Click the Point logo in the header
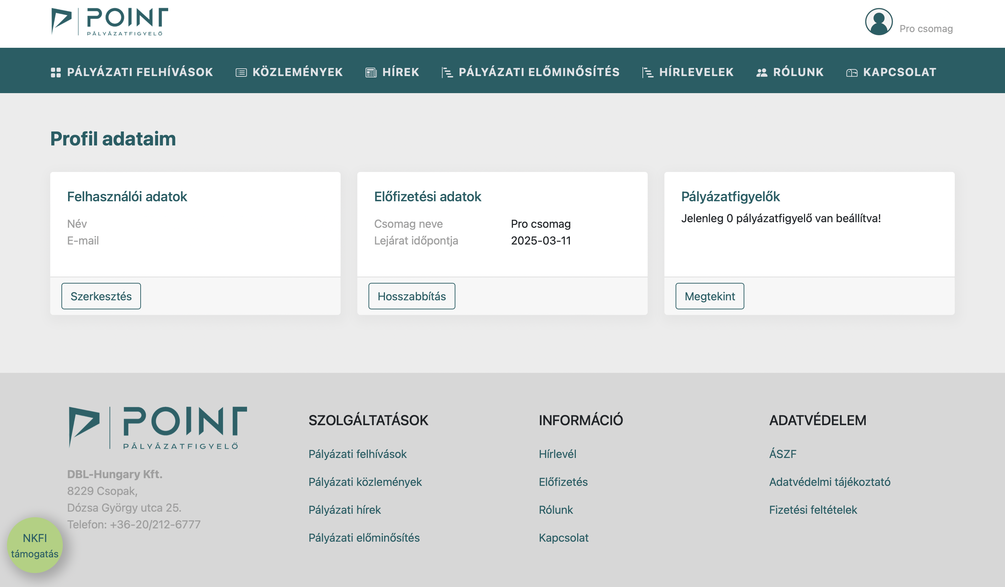 (x=110, y=22)
